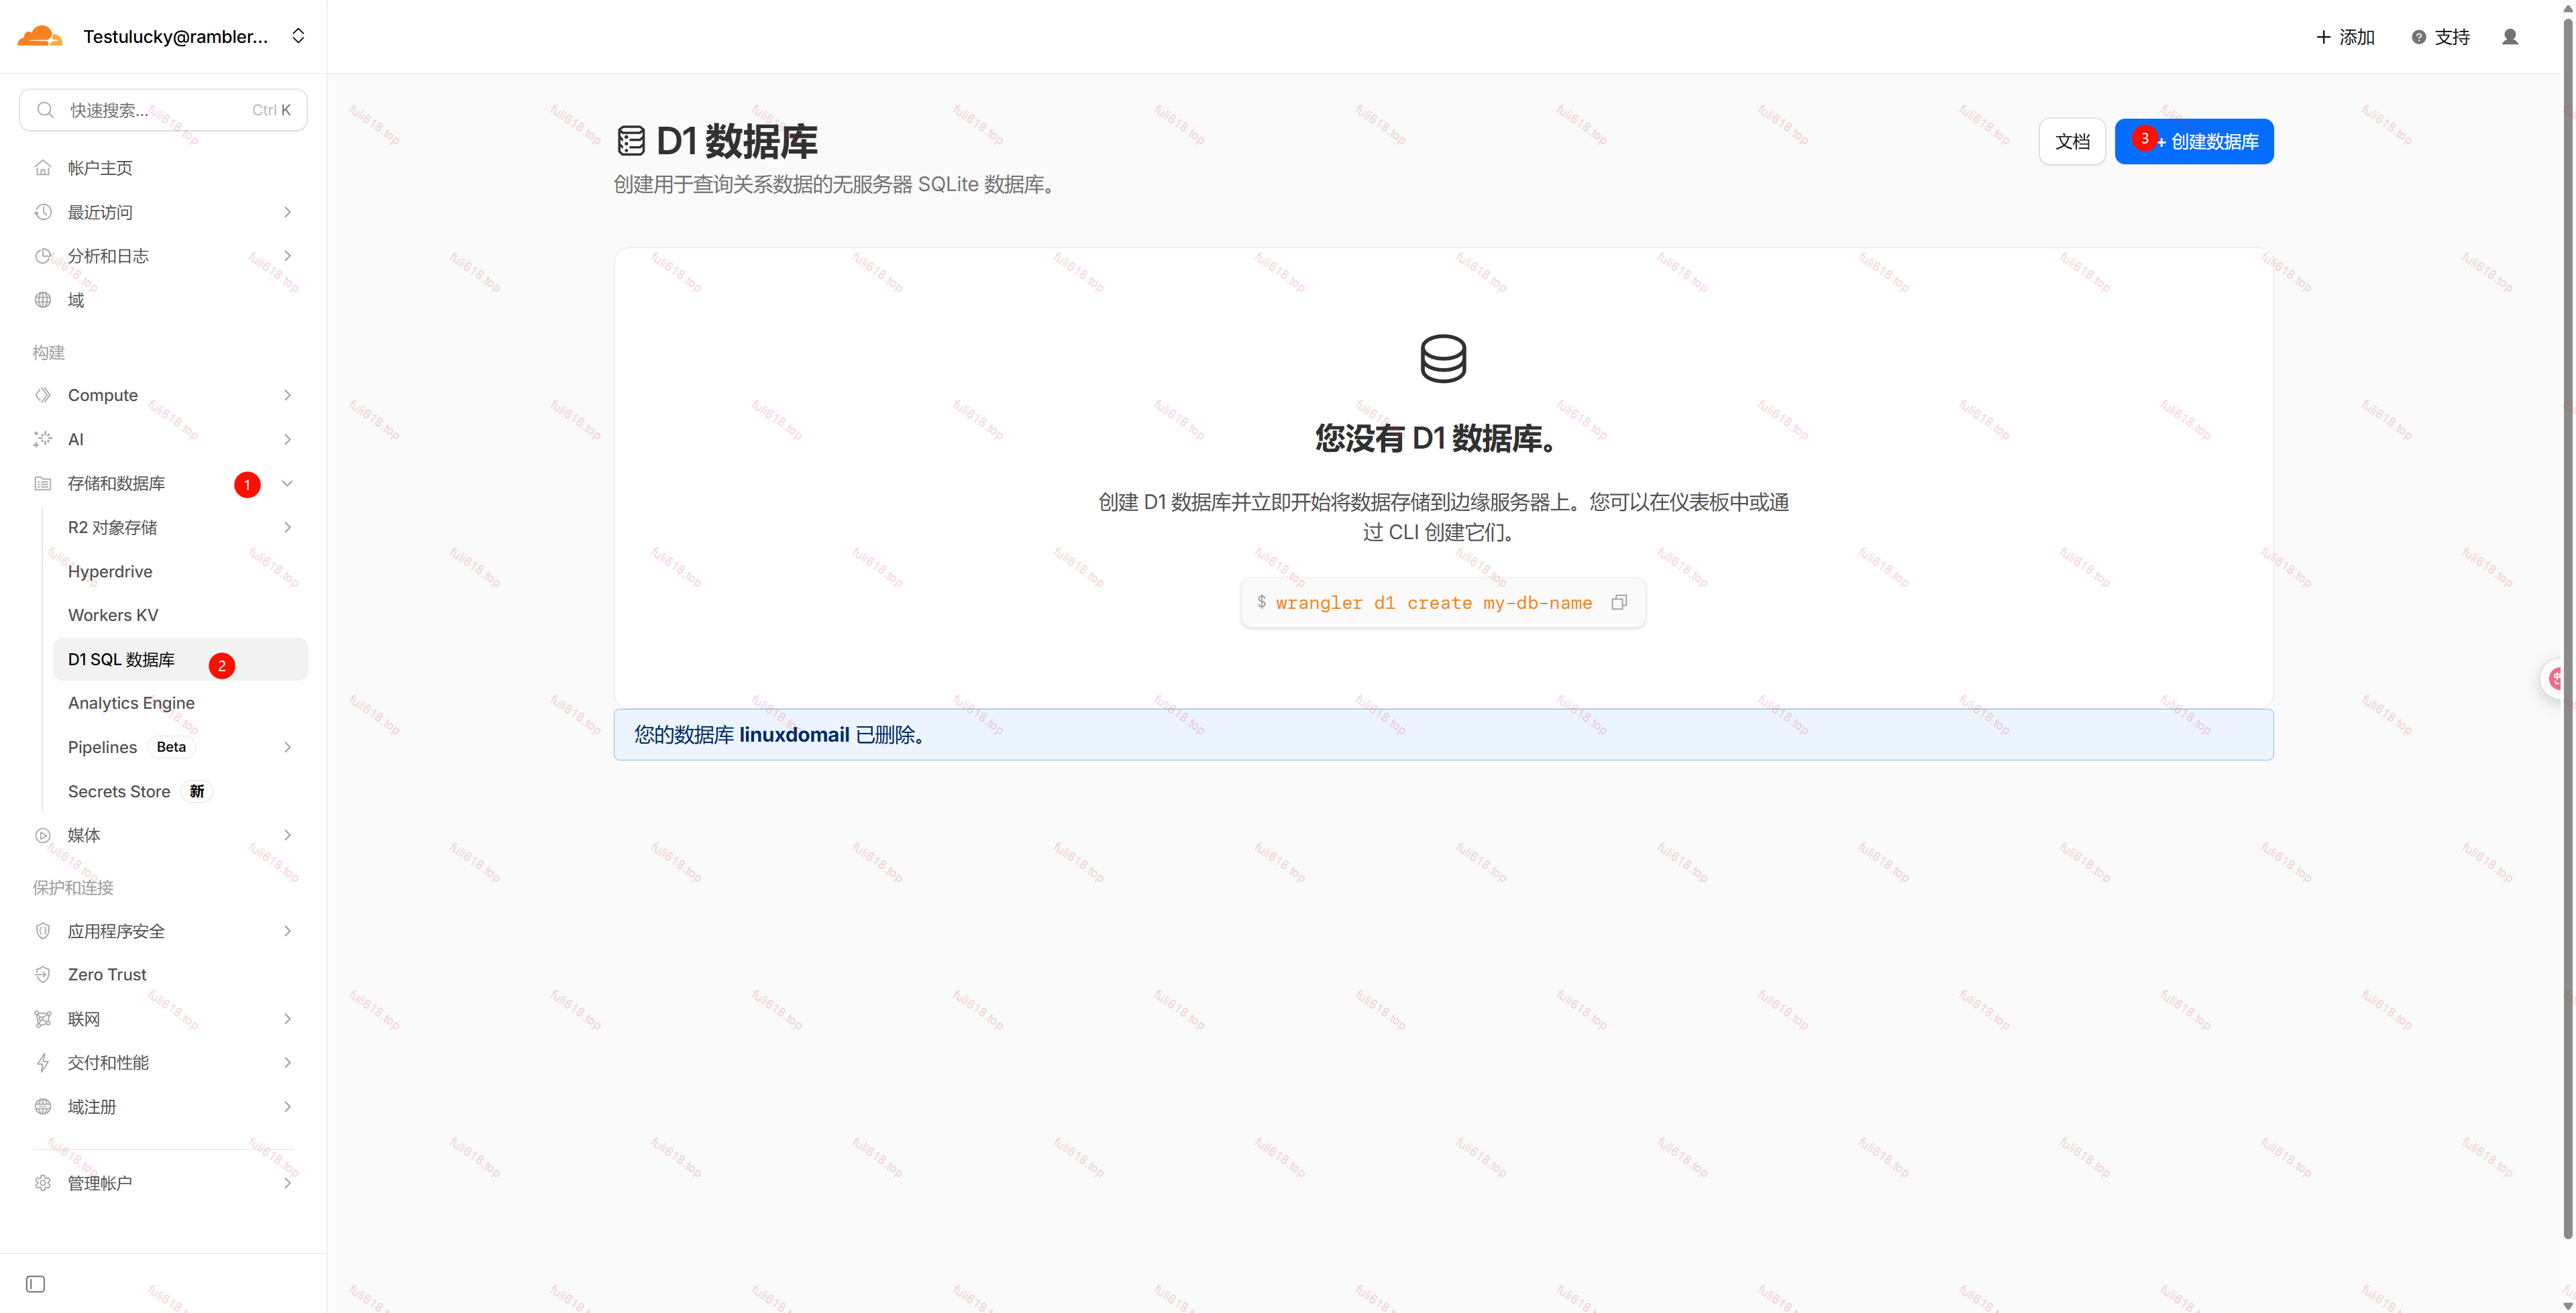2576x1313 pixels.
Task: Click the account home house icon
Action: tap(43, 168)
